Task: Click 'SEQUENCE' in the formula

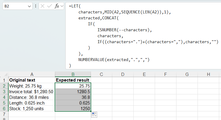Action: pyautogui.click(x=131, y=12)
